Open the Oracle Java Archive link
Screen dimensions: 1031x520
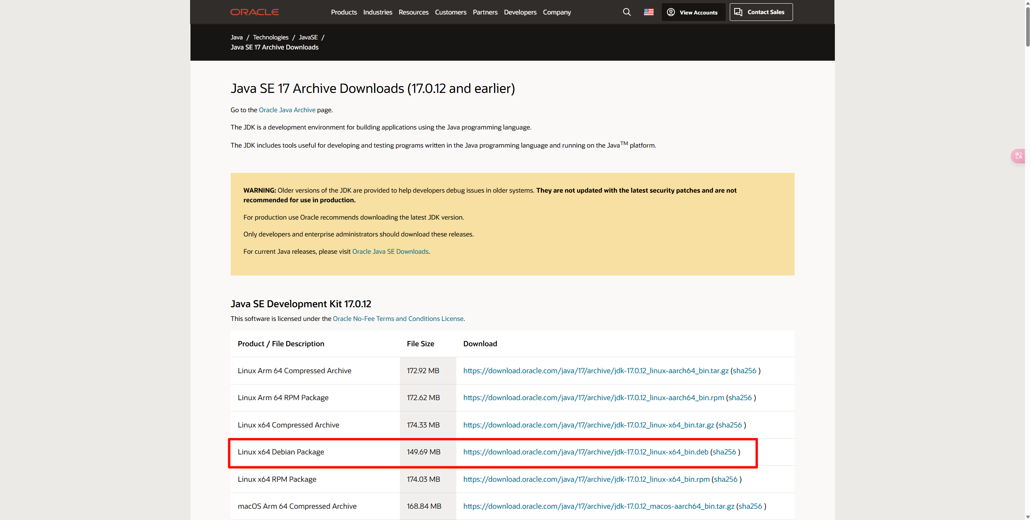click(x=287, y=110)
